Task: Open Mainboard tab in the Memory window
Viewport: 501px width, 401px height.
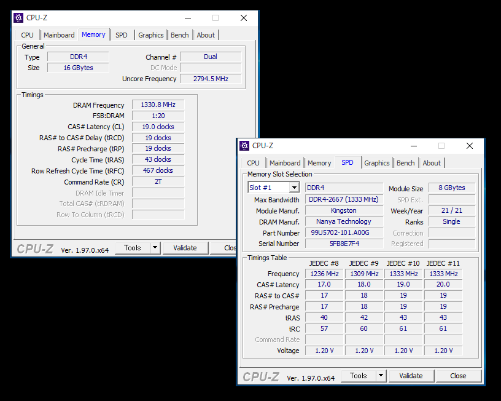Action: click(59, 35)
